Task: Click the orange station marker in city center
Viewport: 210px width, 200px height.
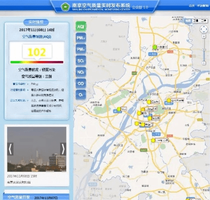Action: pos(143,109)
